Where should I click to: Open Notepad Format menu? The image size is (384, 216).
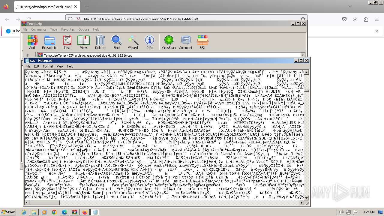(x=48, y=66)
